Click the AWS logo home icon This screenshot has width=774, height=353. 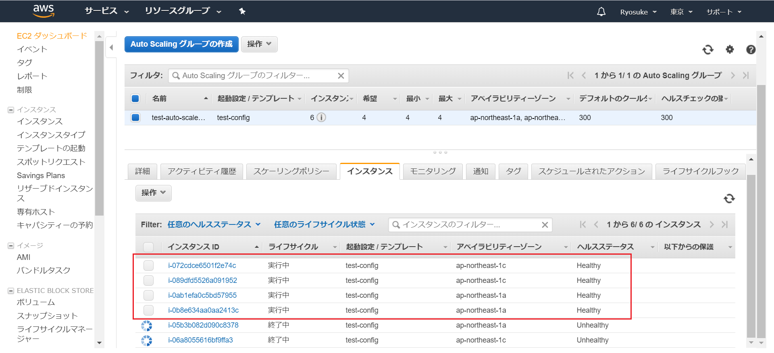tap(44, 11)
